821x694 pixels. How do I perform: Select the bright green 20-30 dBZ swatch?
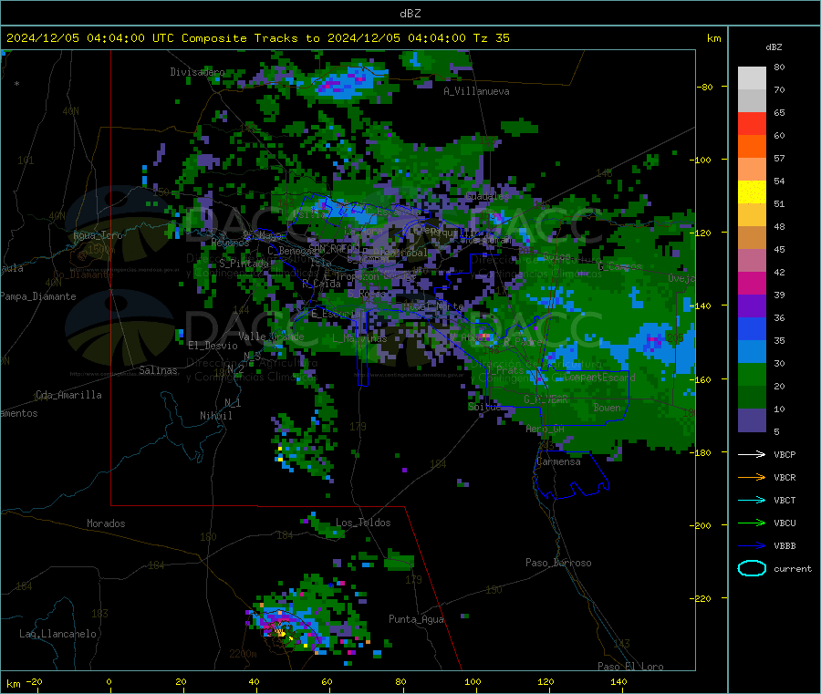752,374
